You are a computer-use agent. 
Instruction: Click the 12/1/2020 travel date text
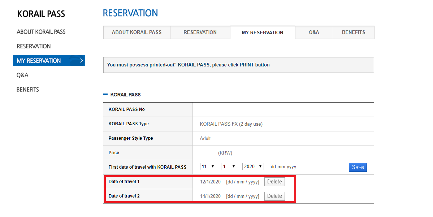click(x=210, y=182)
